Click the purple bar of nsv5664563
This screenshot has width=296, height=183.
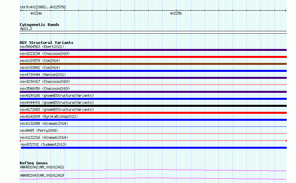[x=153, y=50]
